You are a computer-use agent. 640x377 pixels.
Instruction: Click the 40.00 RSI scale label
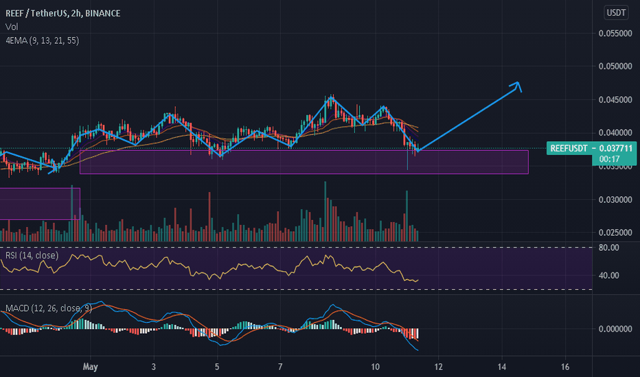click(x=608, y=276)
